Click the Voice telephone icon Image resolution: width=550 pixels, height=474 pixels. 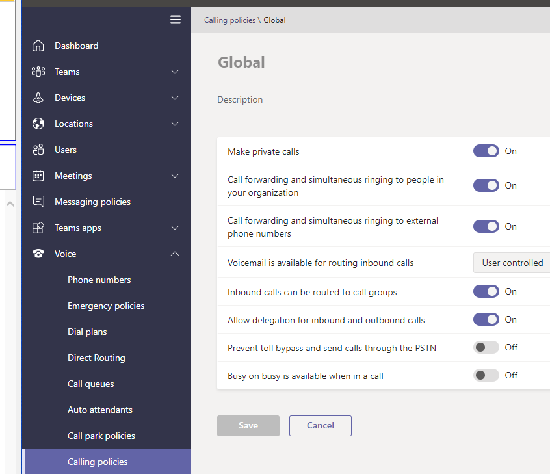point(38,254)
